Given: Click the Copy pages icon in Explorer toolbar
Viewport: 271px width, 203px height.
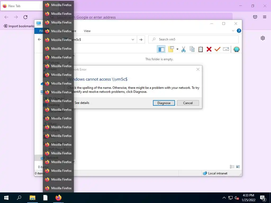Looking at the screenshot, I should click(192, 49).
